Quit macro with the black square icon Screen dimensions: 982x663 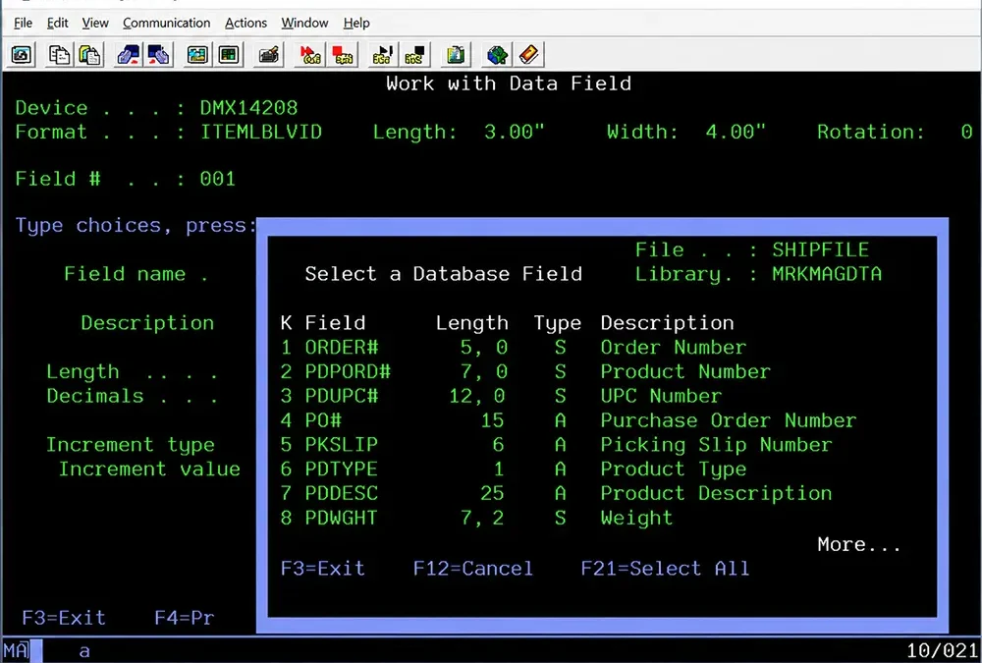[414, 55]
